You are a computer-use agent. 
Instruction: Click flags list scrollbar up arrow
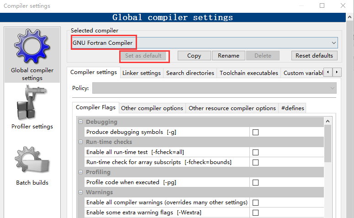[328, 121]
